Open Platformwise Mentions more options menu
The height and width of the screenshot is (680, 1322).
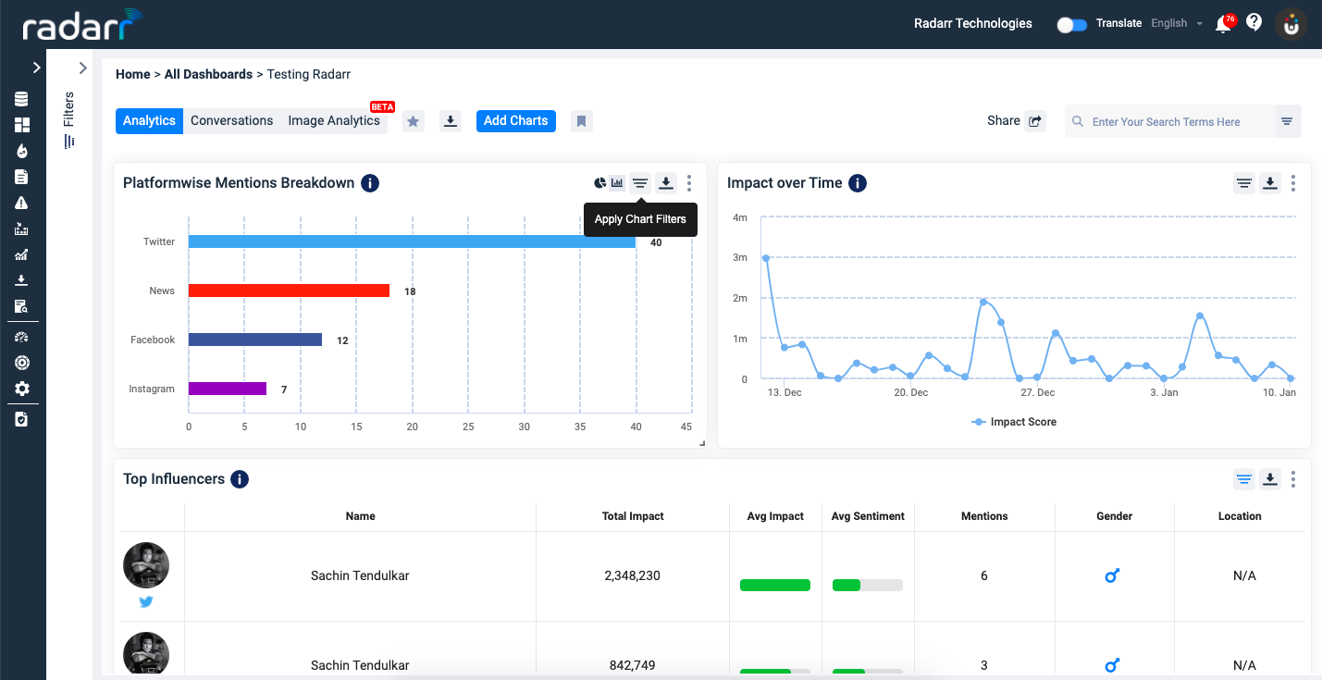(x=689, y=183)
